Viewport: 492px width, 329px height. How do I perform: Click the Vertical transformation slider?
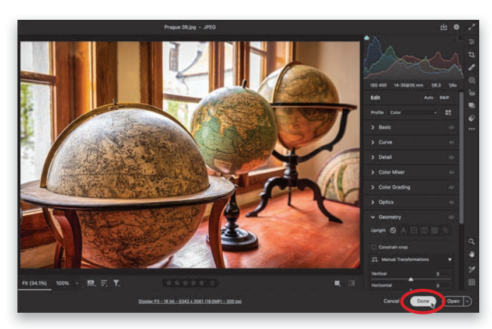click(410, 279)
